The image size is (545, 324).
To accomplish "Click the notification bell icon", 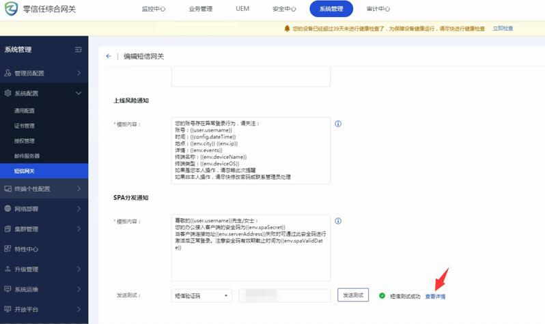I will (x=287, y=29).
